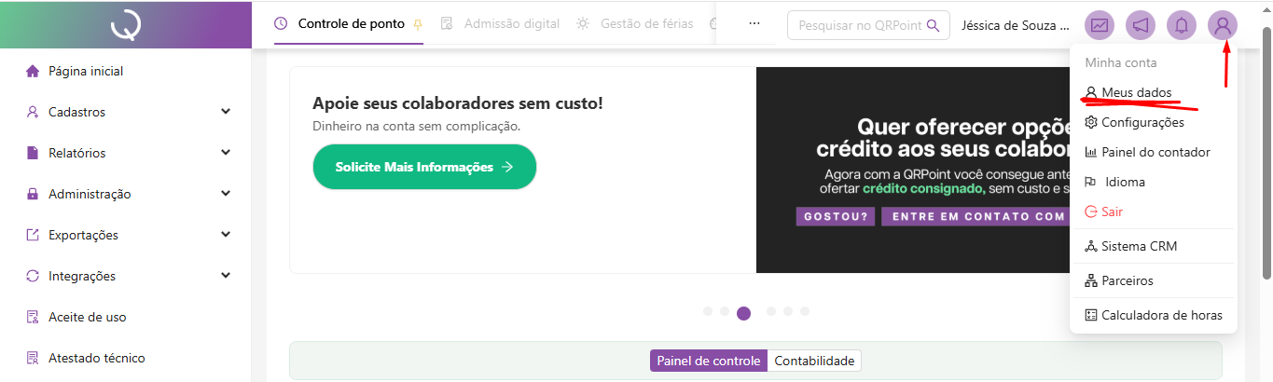The width and height of the screenshot is (1273, 382).
Task: Click the chart icon in top bar
Action: 1100,25
